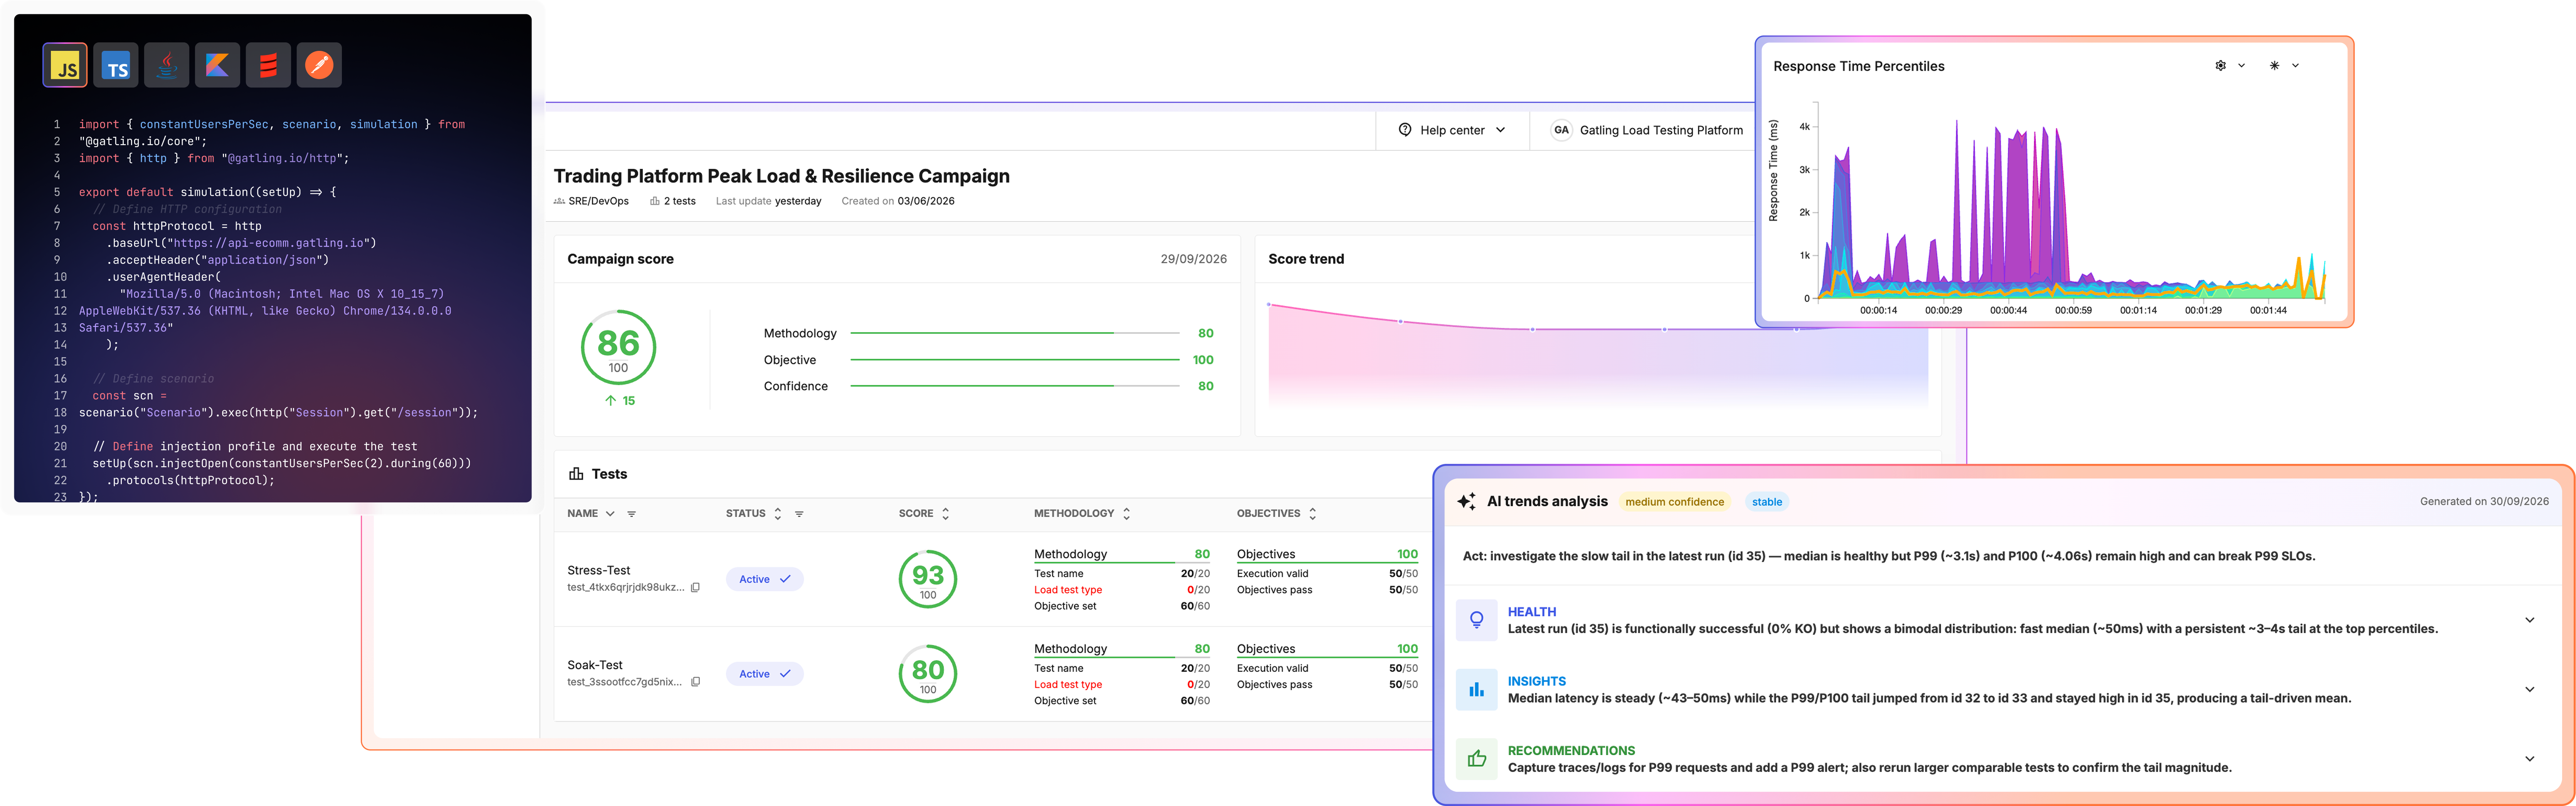Select the JavaScript language icon
The height and width of the screenshot is (806, 2576).
[x=65, y=66]
